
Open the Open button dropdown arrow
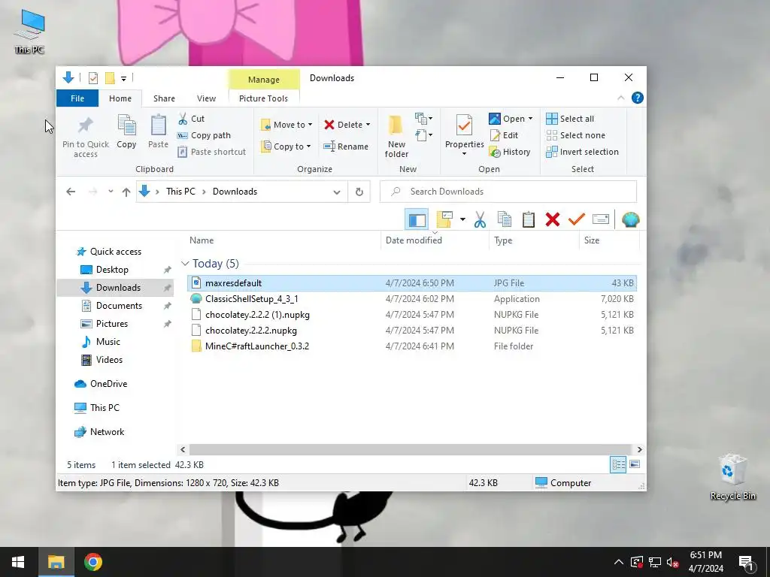coord(530,119)
